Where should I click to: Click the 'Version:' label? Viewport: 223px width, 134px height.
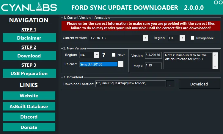tap(137, 56)
